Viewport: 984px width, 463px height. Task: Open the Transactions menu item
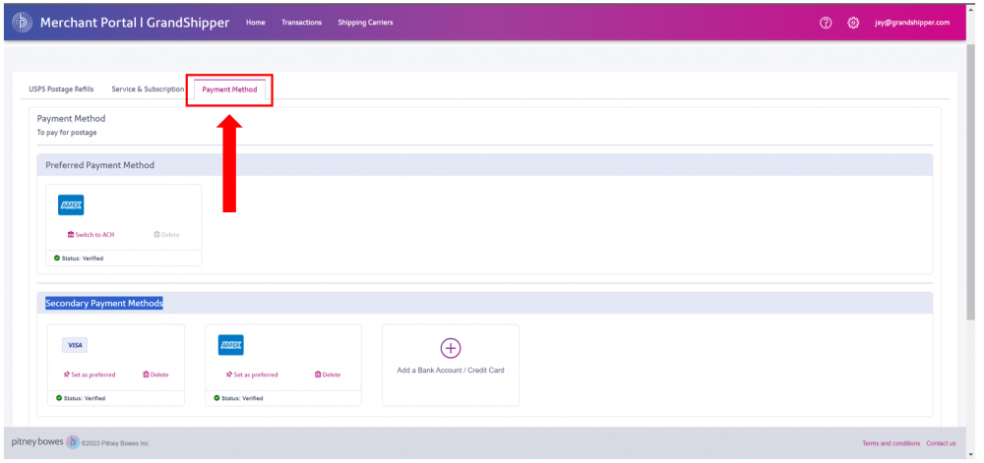[301, 23]
